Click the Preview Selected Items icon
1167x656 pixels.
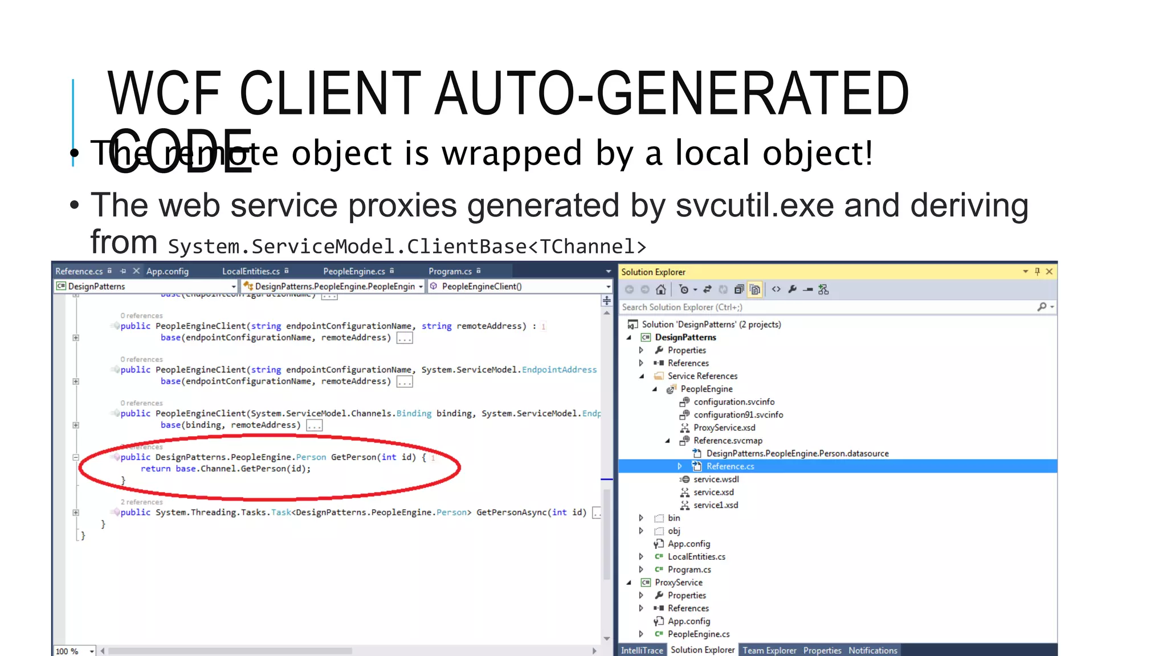point(808,289)
